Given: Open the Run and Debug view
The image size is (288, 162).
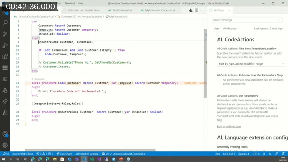Looking at the screenshot, I should click(5, 45).
